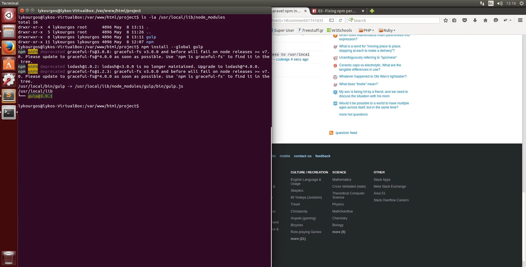This screenshot has width=526, height=267.
Task: Click 'gulp@3.9.1' in the terminal output
Action: (40, 96)
